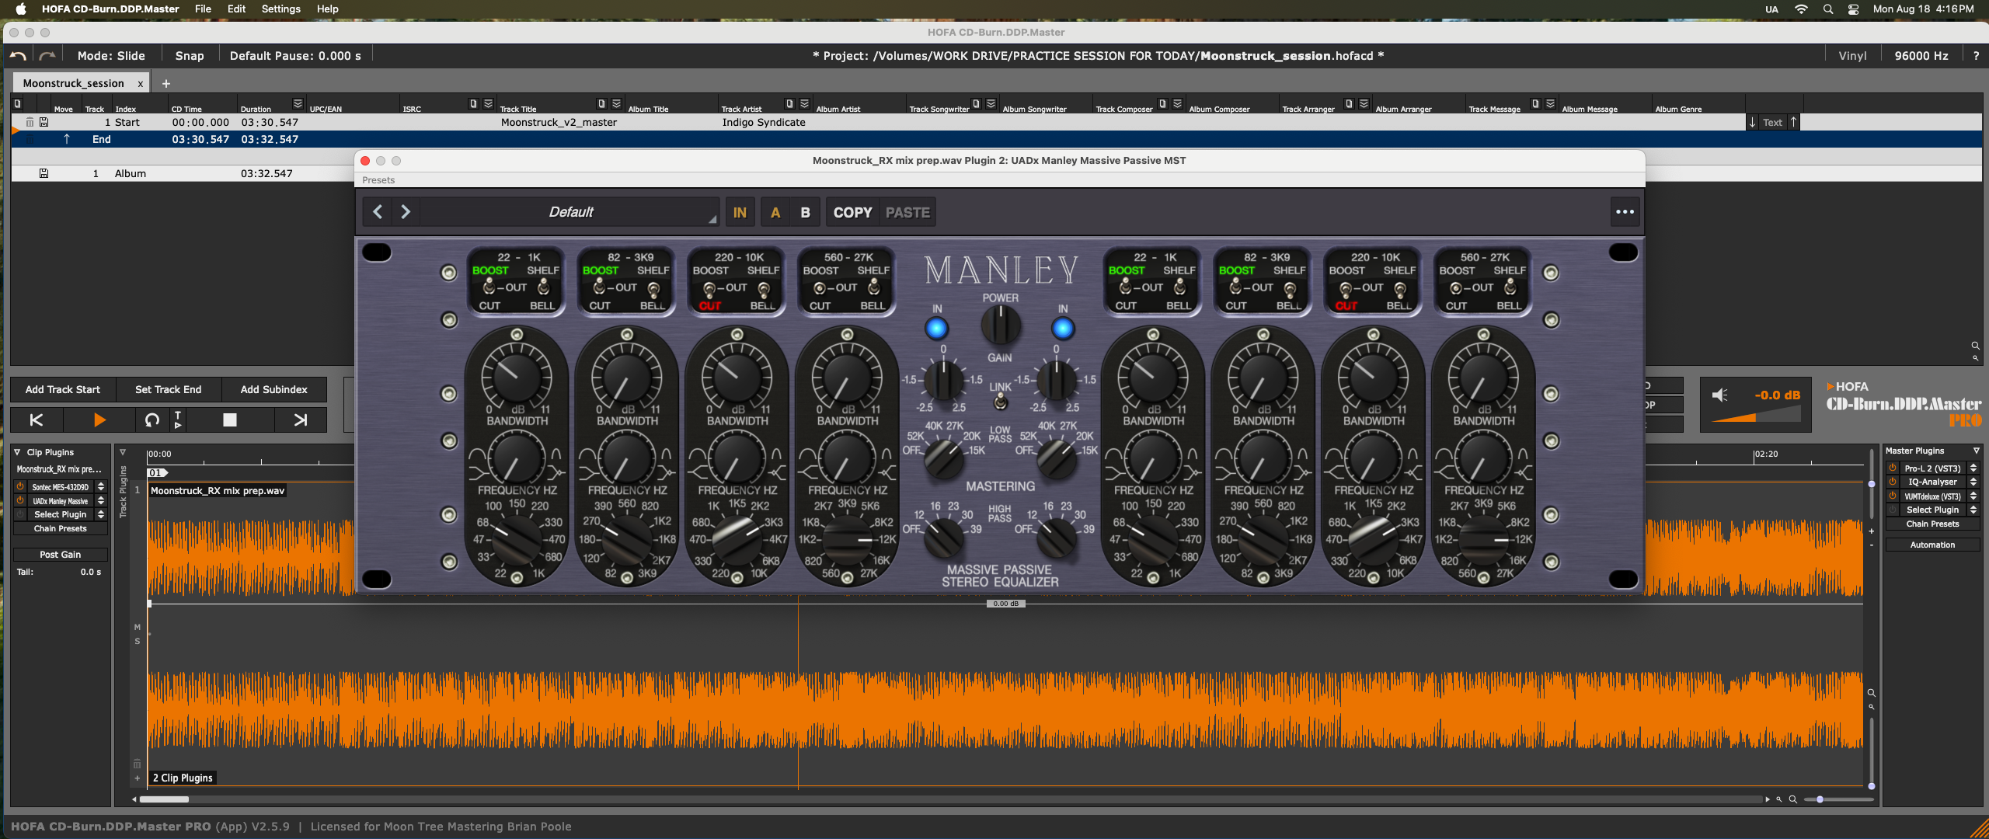
Task: Open the Manley plugin three-dots menu
Action: (x=1625, y=212)
